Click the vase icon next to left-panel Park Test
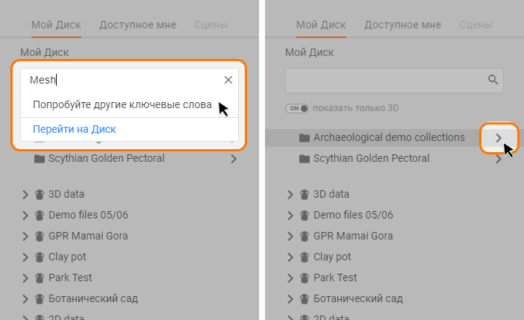The height and width of the screenshot is (320, 524). coord(40,277)
